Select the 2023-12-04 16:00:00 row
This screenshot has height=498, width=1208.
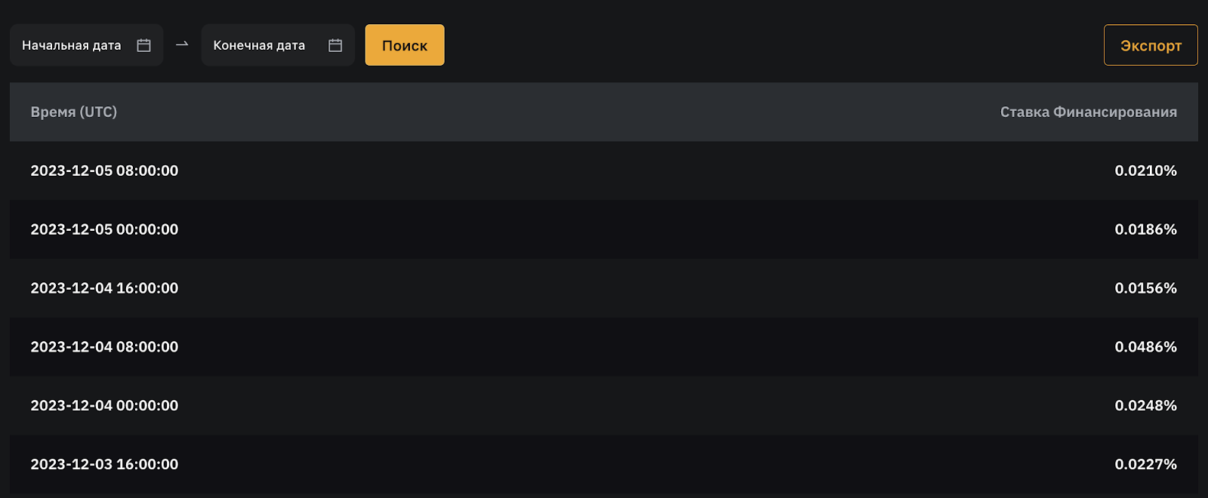tap(104, 288)
